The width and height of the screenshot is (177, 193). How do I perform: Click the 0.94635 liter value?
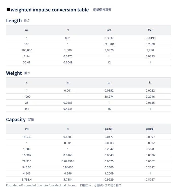click(x=68, y=167)
